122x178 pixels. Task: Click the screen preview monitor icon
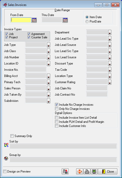click(x=94, y=172)
